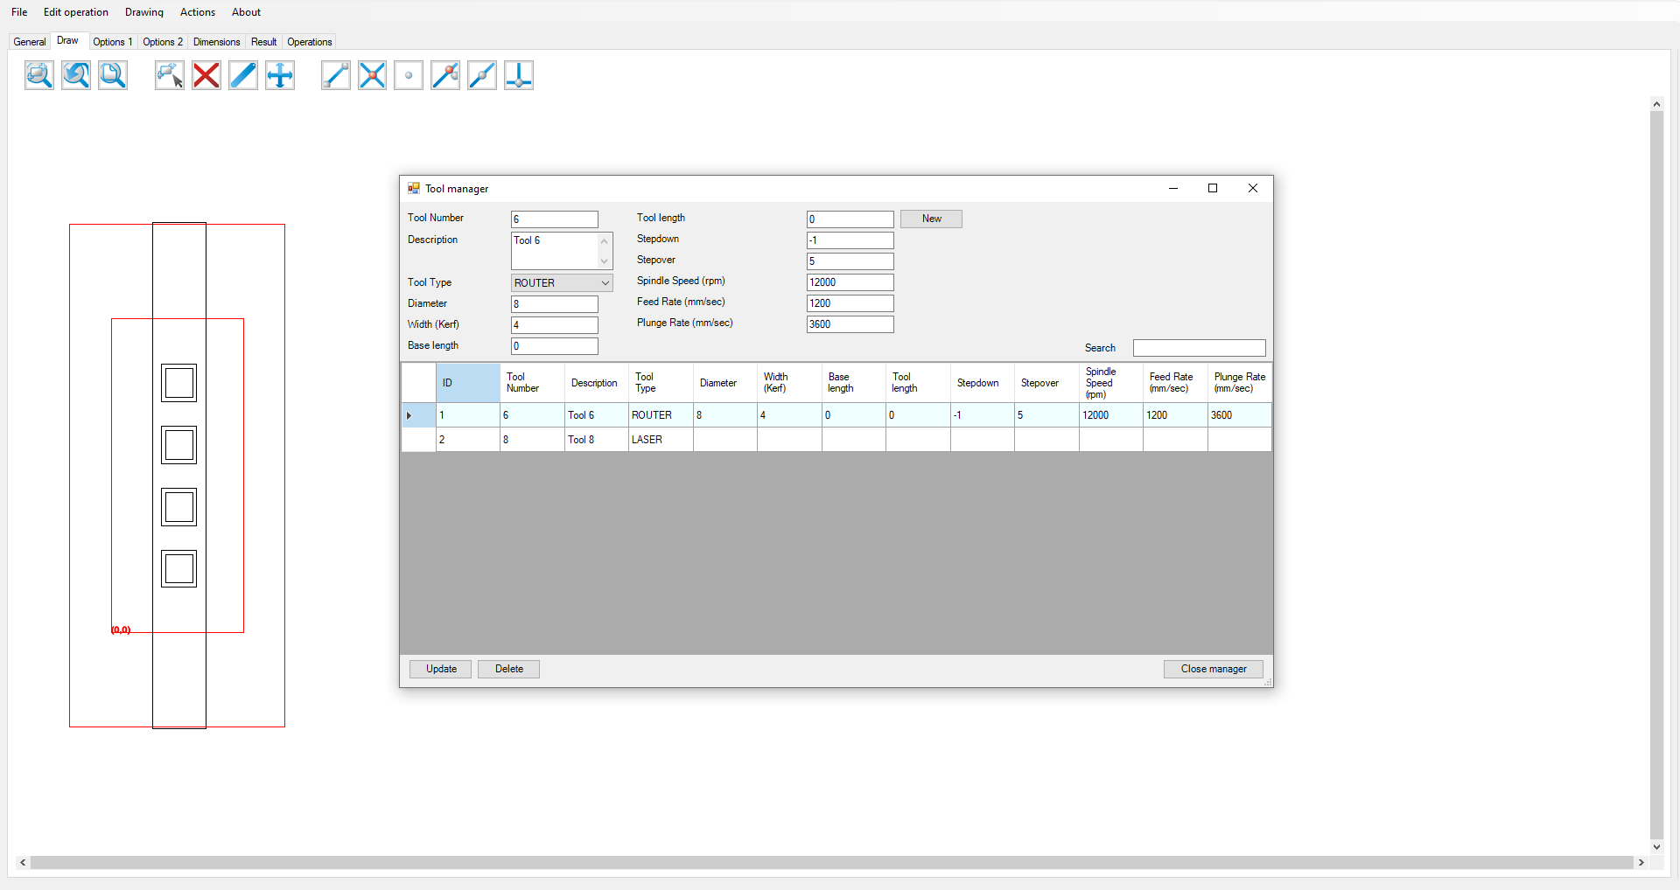
Task: Click the Search input field
Action: pyautogui.click(x=1199, y=348)
